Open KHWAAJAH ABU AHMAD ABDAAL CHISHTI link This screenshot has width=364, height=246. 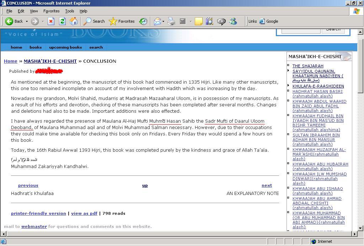click(x=317, y=203)
